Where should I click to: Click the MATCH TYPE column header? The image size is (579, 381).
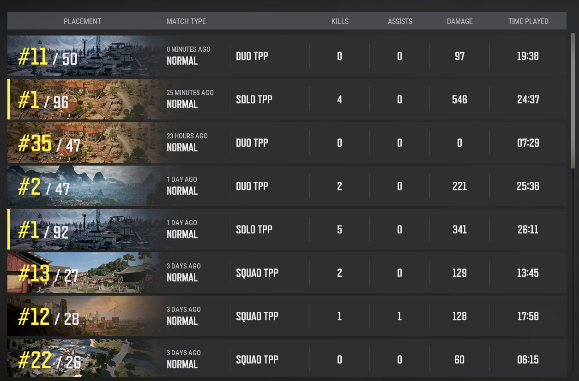(x=186, y=21)
